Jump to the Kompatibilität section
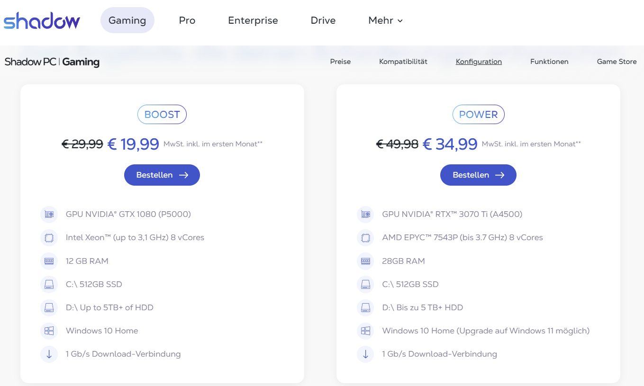Screen dimensions: 644x386 [403, 62]
